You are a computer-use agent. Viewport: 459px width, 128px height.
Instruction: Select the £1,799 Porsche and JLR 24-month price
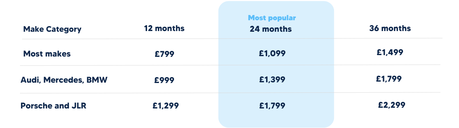pyautogui.click(x=272, y=105)
